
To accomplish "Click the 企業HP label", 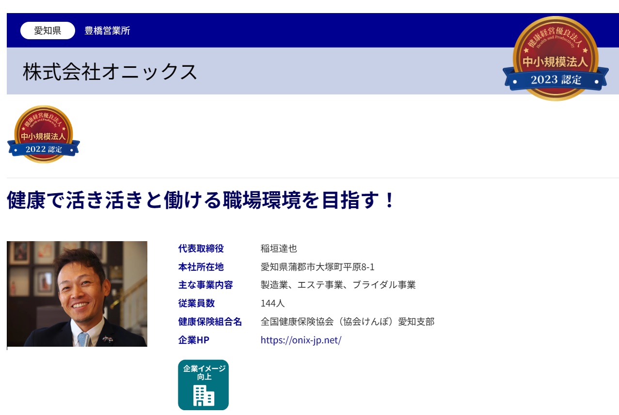I will click(x=194, y=340).
